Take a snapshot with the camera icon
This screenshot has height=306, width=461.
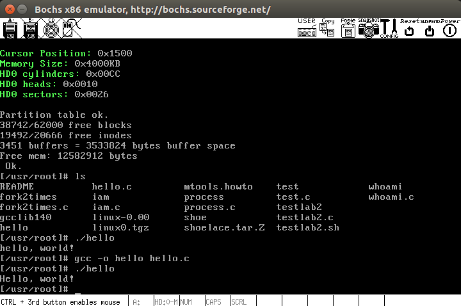coord(369,29)
